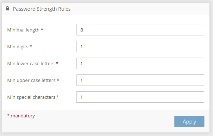Apply the password strength rules

coord(189,122)
